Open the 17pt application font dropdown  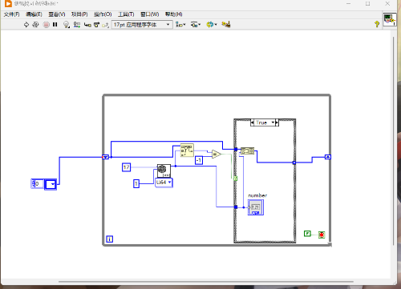(142, 25)
